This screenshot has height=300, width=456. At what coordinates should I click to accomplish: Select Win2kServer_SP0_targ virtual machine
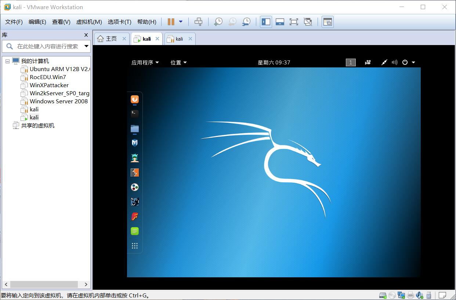(59, 93)
